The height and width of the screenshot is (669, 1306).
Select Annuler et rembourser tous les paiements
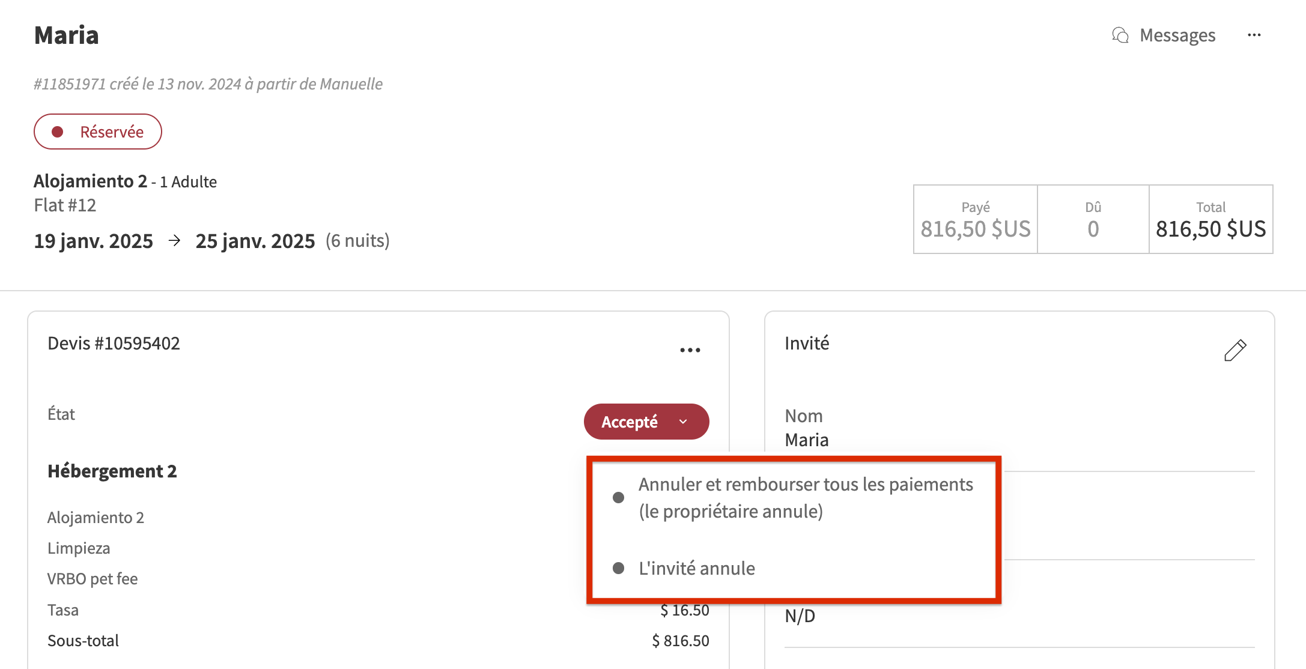point(805,497)
